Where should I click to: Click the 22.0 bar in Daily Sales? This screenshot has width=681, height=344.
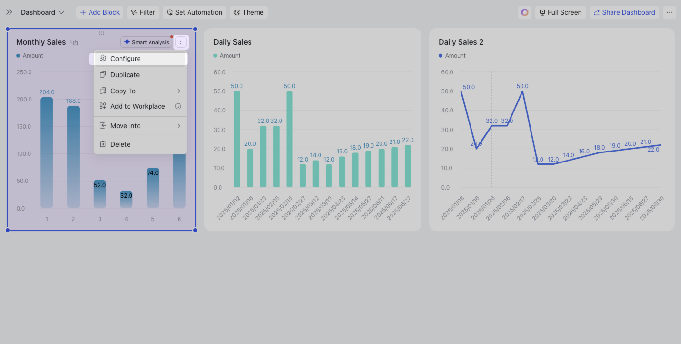pyautogui.click(x=408, y=166)
